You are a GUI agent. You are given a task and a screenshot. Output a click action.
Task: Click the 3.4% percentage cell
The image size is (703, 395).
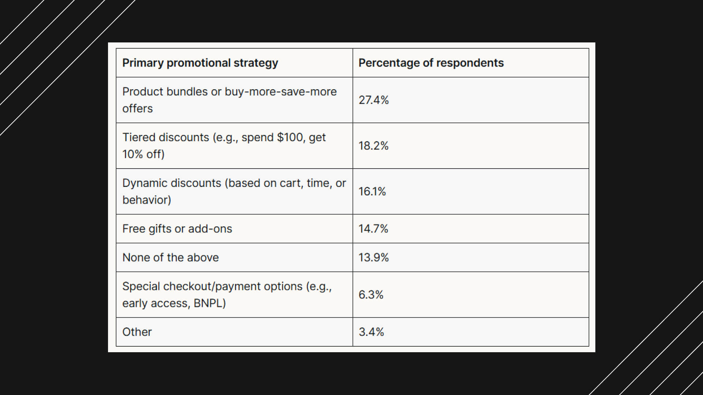pyautogui.click(x=371, y=332)
